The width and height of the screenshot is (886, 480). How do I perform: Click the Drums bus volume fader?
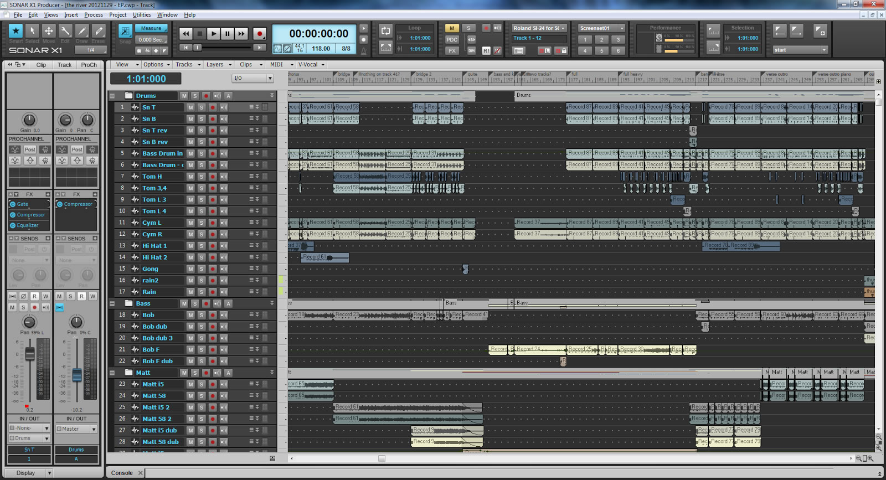tap(77, 375)
